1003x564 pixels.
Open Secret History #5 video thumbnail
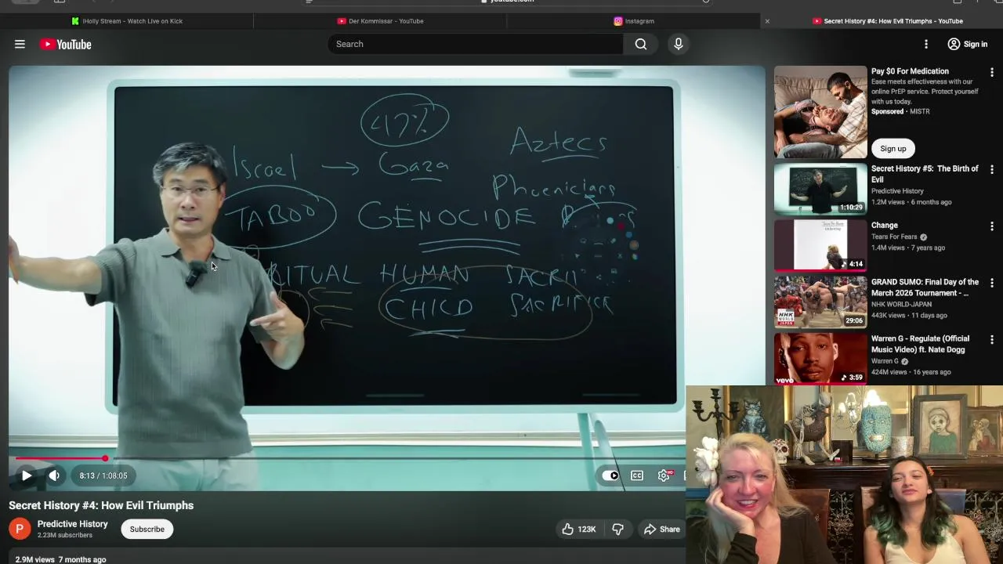(x=820, y=188)
